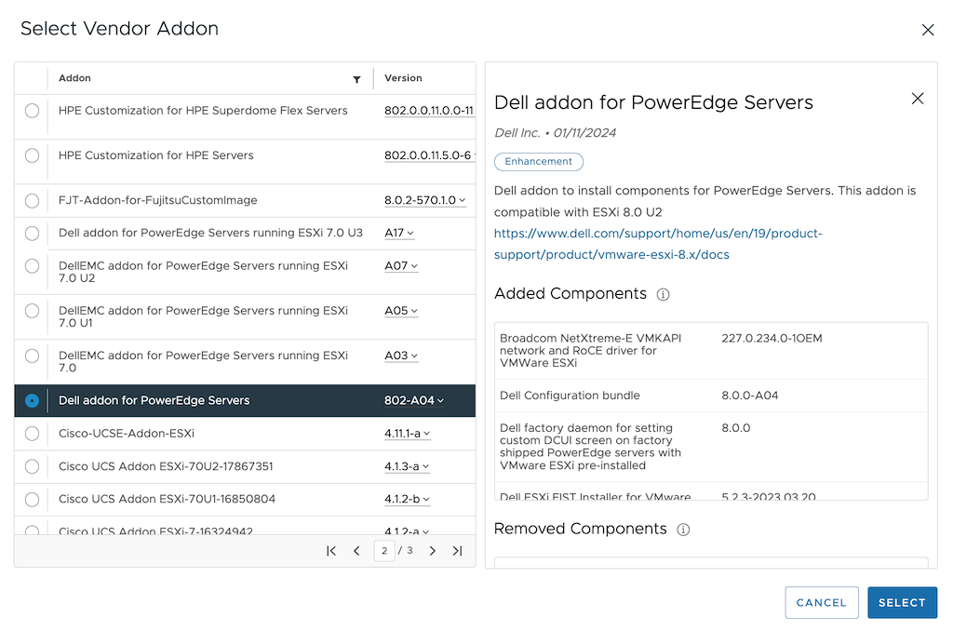Image resolution: width=953 pixels, height=631 pixels.
Task: Close the Dell addon details panel
Action: (918, 99)
